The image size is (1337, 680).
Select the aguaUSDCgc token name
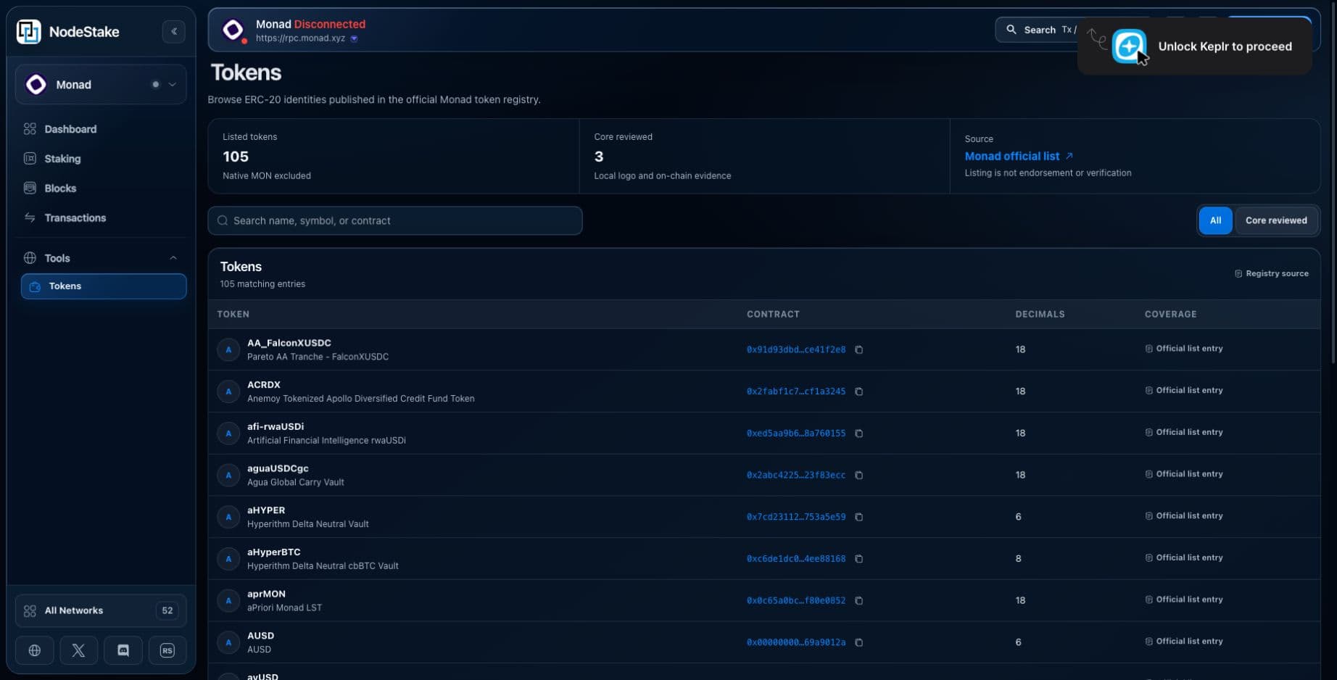pos(278,468)
